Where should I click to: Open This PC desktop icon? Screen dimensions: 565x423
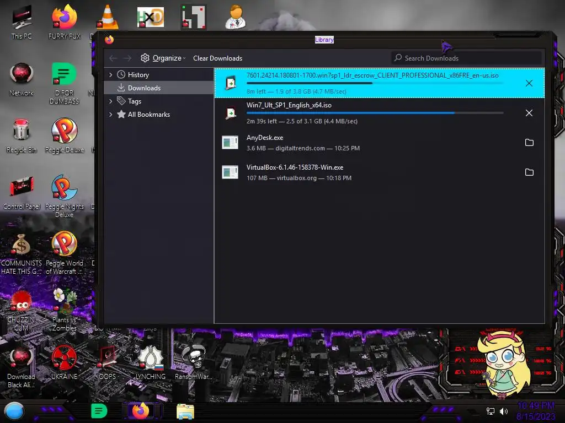pos(22,22)
